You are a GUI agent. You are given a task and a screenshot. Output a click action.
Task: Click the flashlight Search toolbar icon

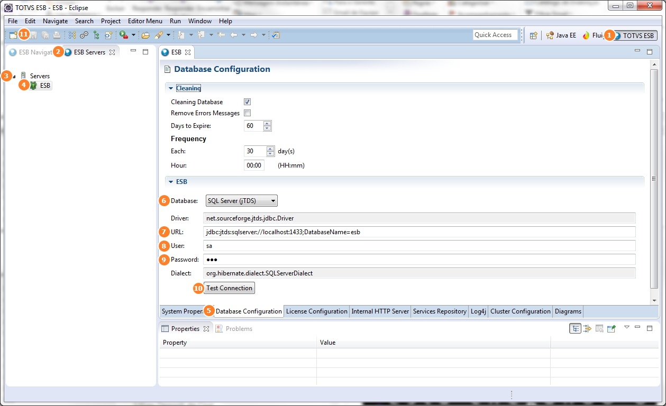click(x=158, y=35)
